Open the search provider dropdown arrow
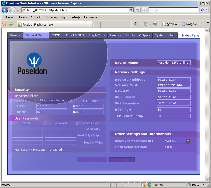This screenshot has height=188, width=211. click(x=207, y=10)
